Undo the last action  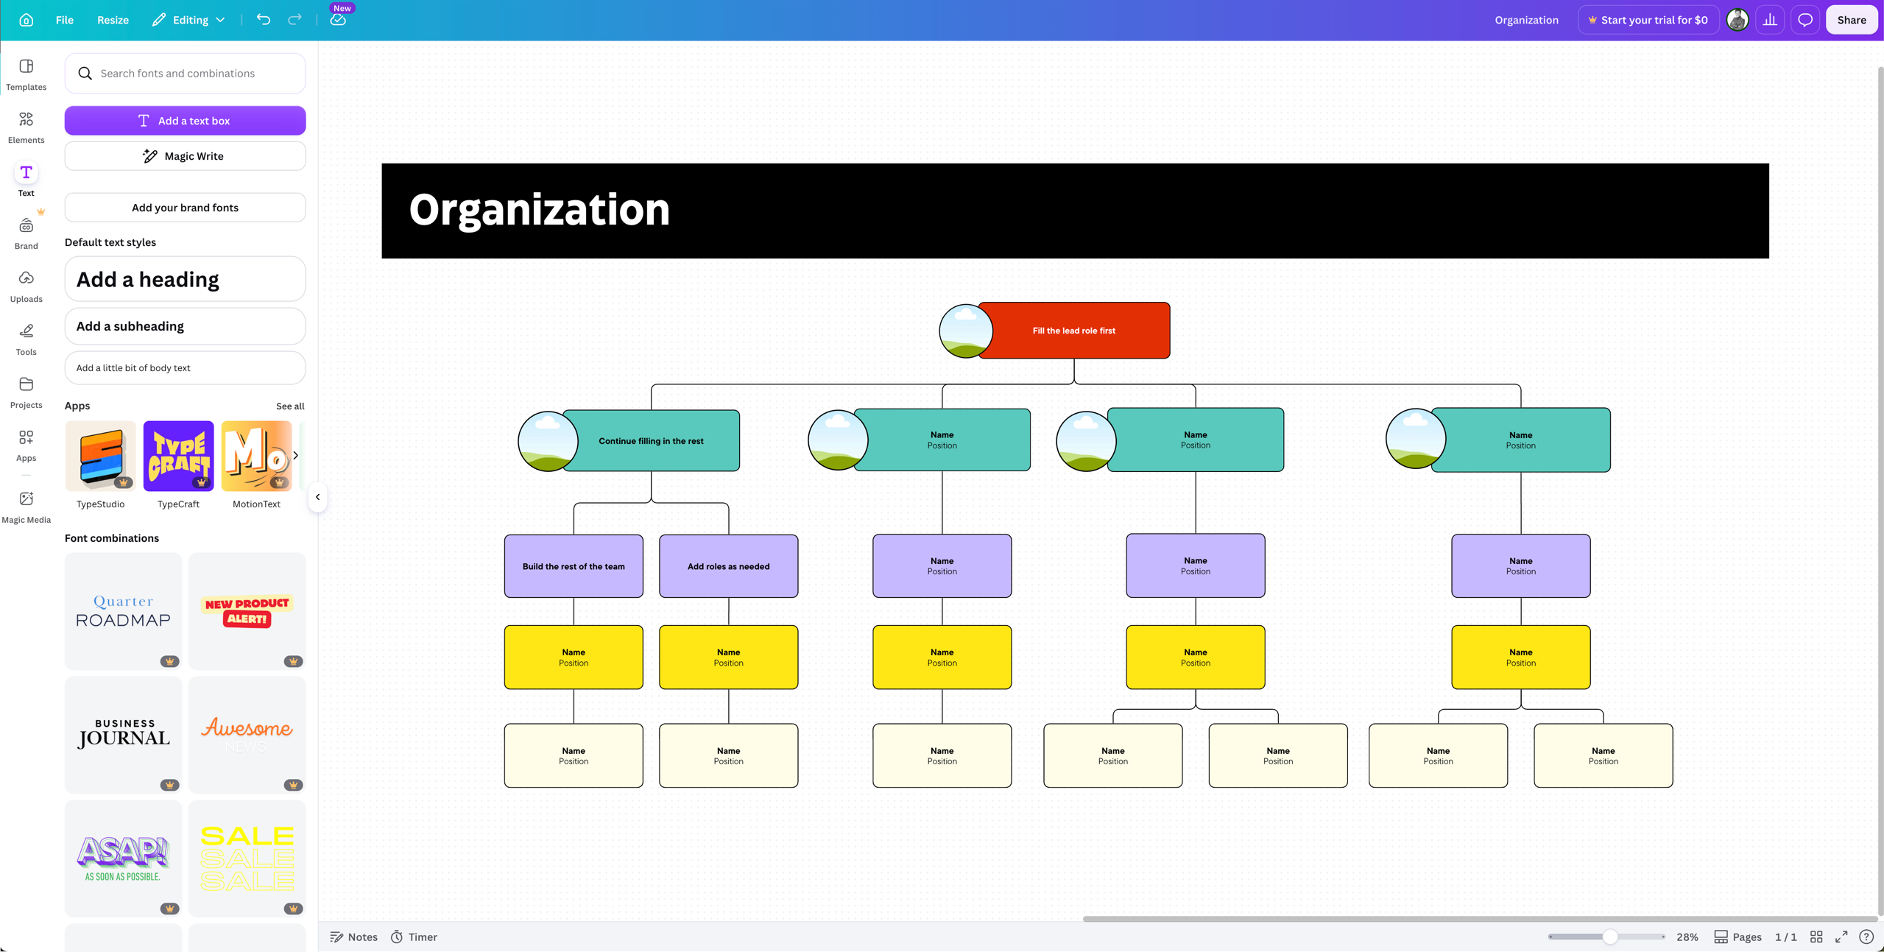(x=264, y=20)
